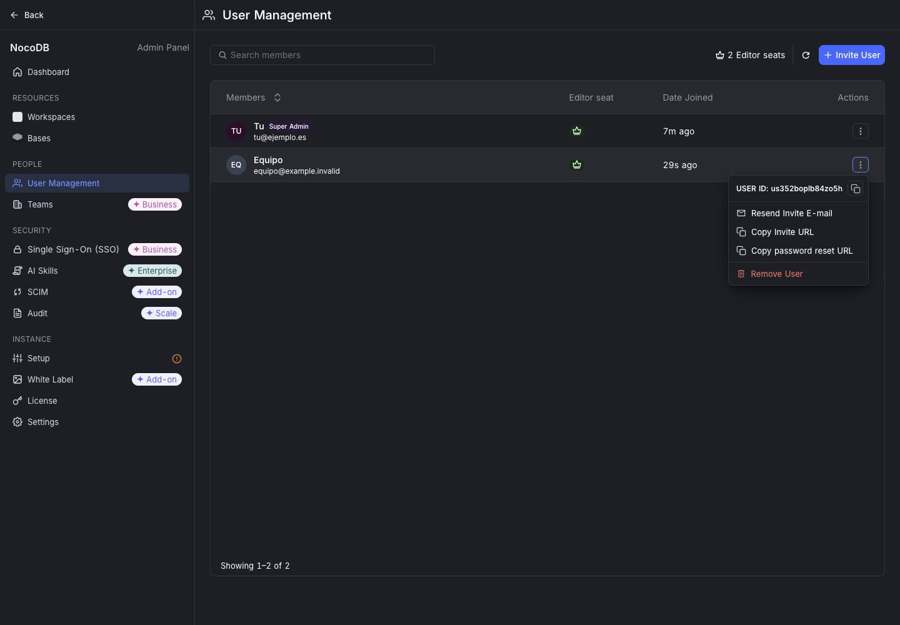Click the White Label image icon
This screenshot has width=900, height=625.
coord(17,379)
